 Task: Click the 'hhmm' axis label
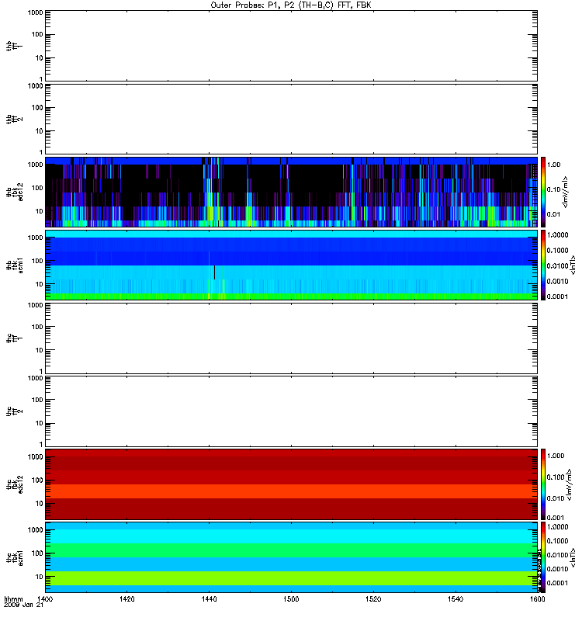[x=13, y=598]
